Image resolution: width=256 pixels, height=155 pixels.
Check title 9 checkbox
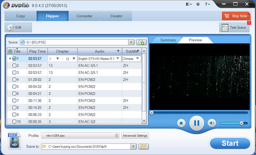(x=14, y=115)
